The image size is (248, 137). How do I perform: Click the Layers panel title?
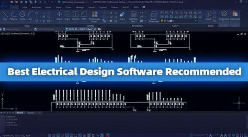pos(175,26)
